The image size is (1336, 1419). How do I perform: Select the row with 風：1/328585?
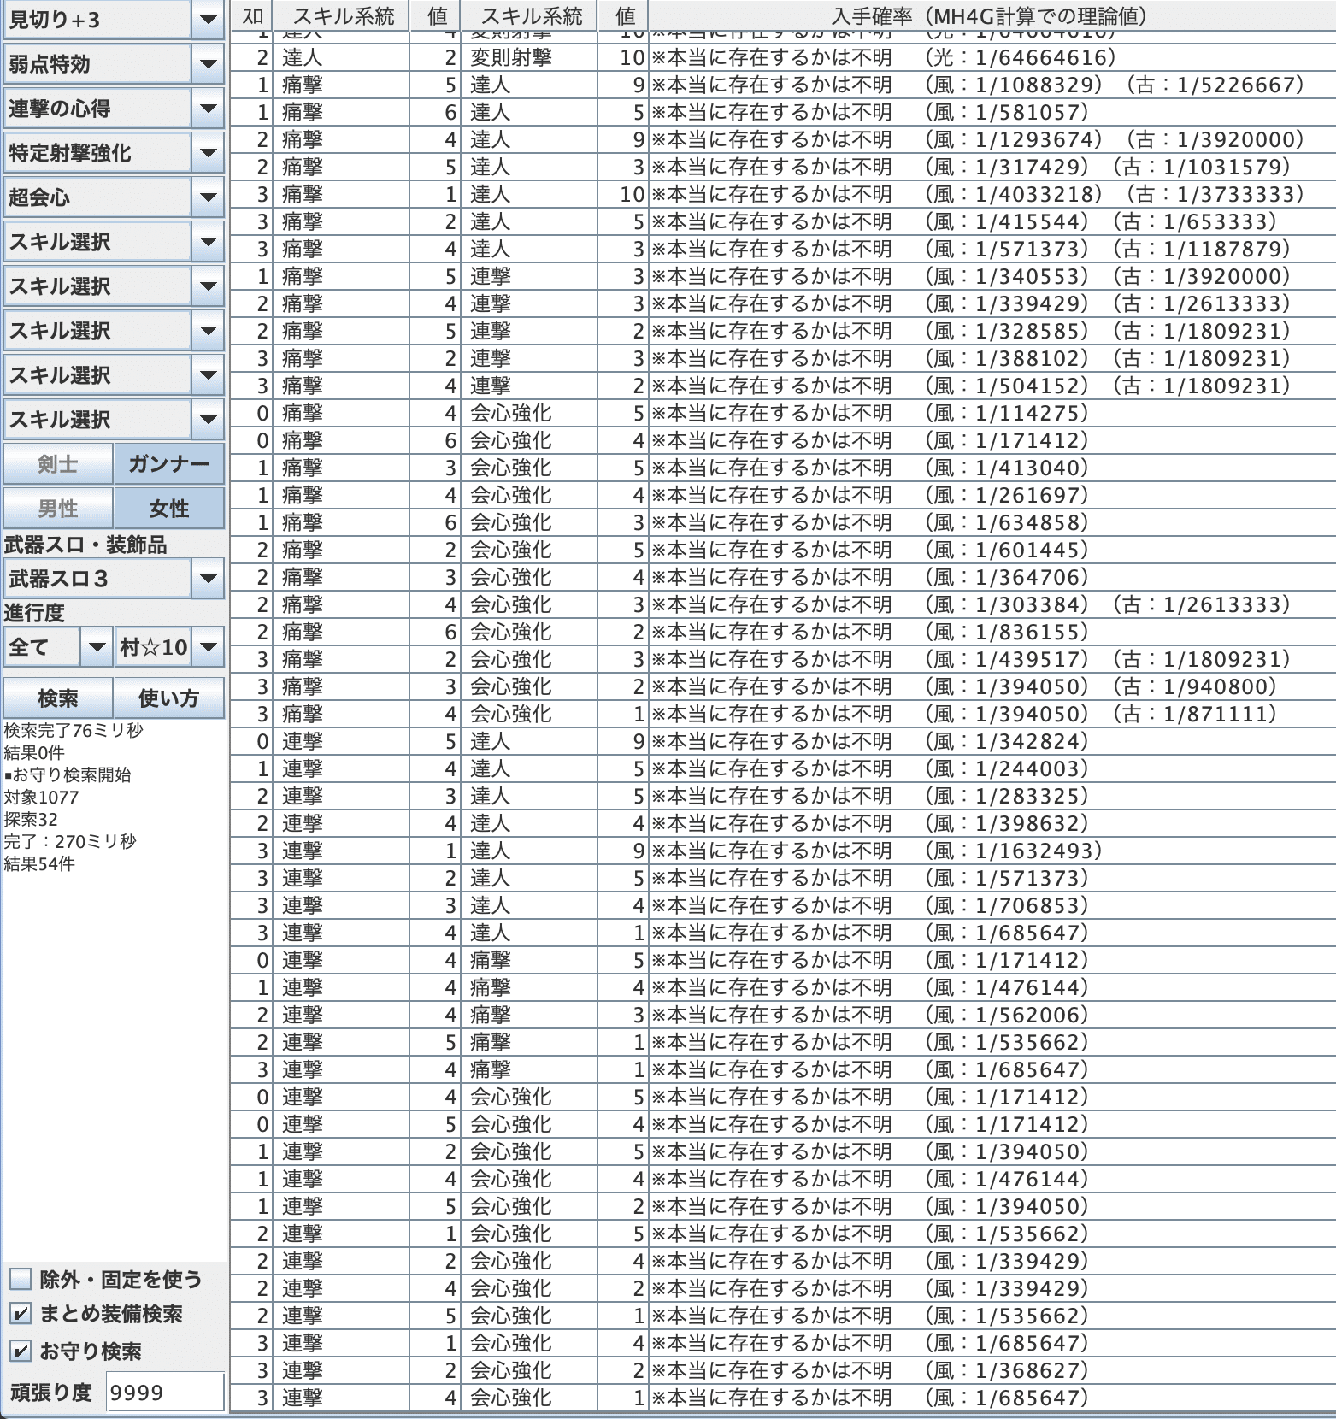[782, 331]
